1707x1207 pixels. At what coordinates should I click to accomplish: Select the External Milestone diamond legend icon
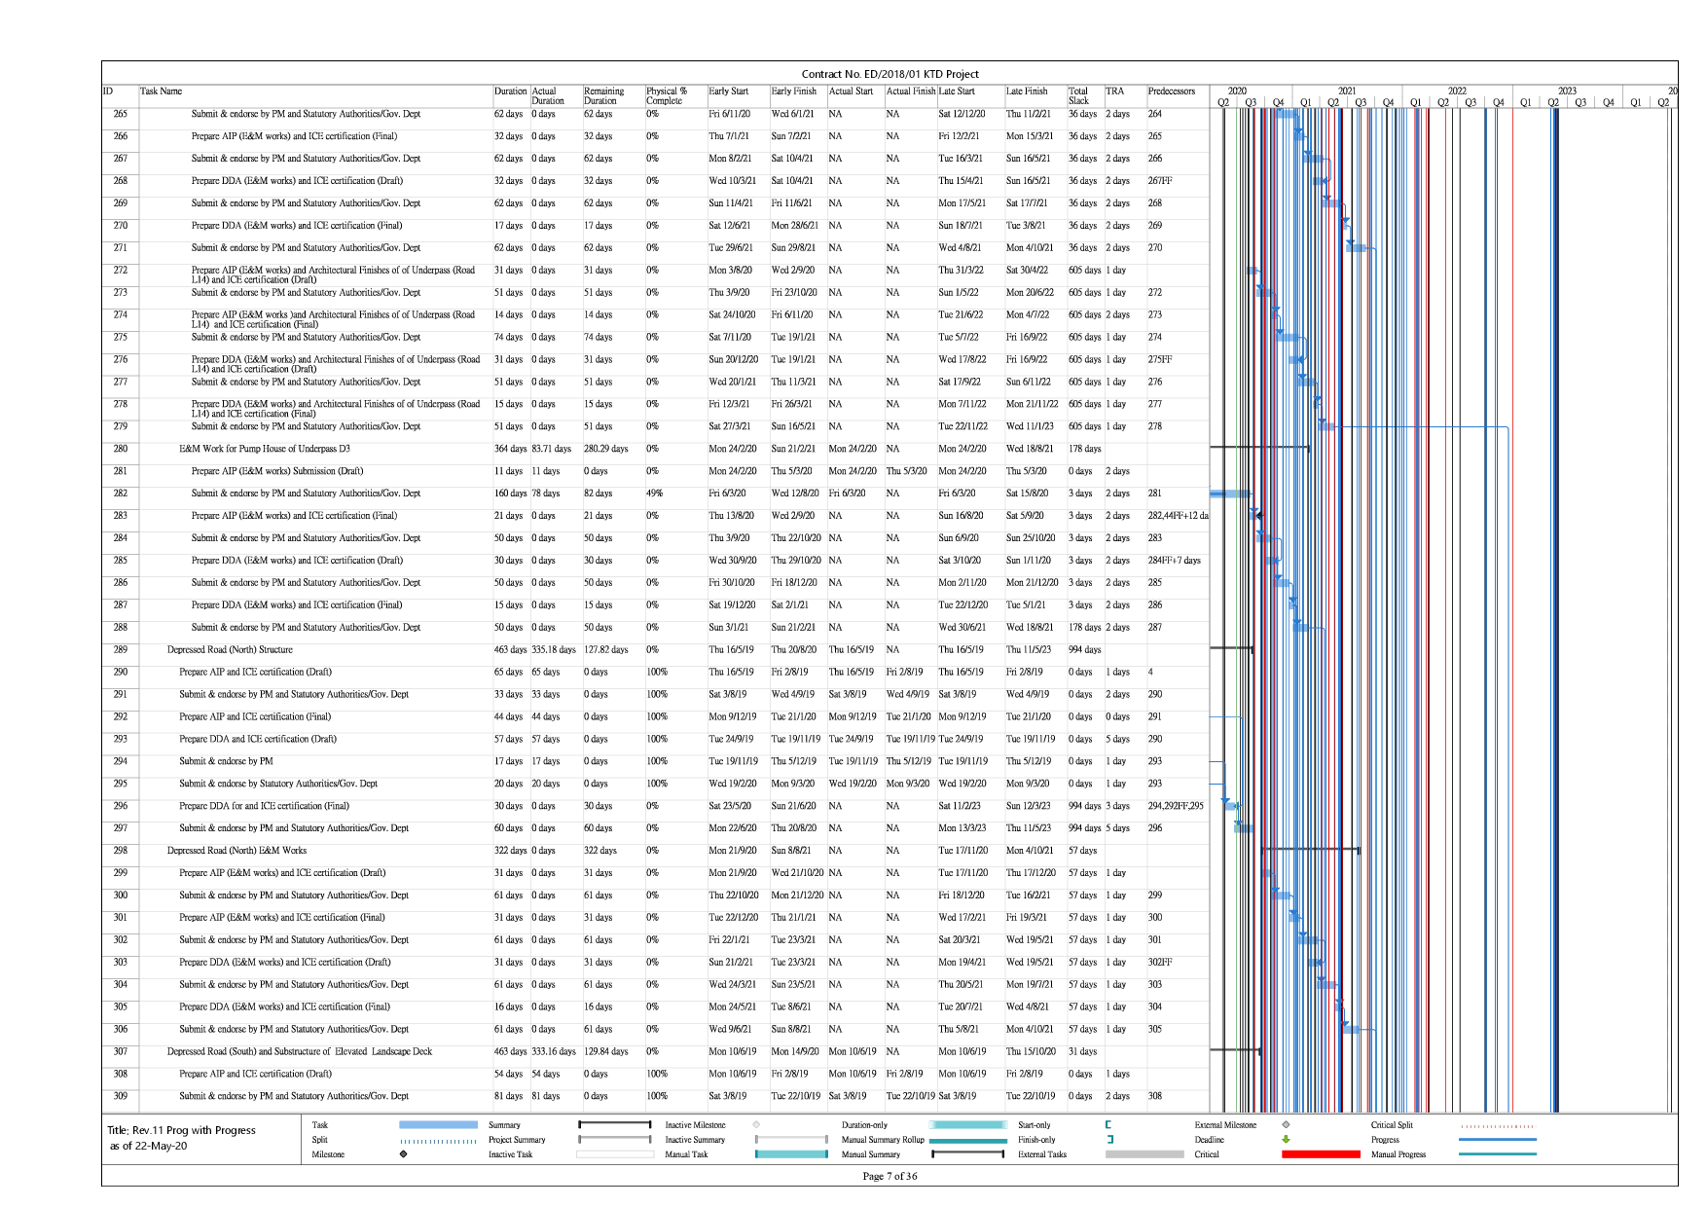[x=1286, y=1125]
